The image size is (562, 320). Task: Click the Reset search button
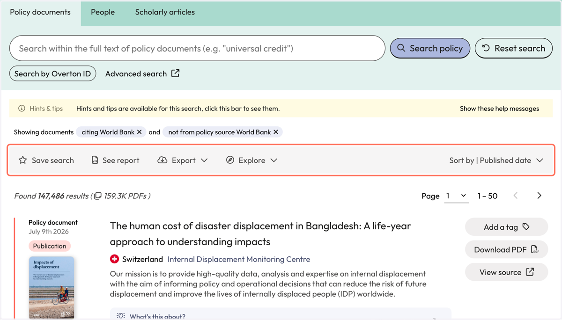click(x=514, y=48)
